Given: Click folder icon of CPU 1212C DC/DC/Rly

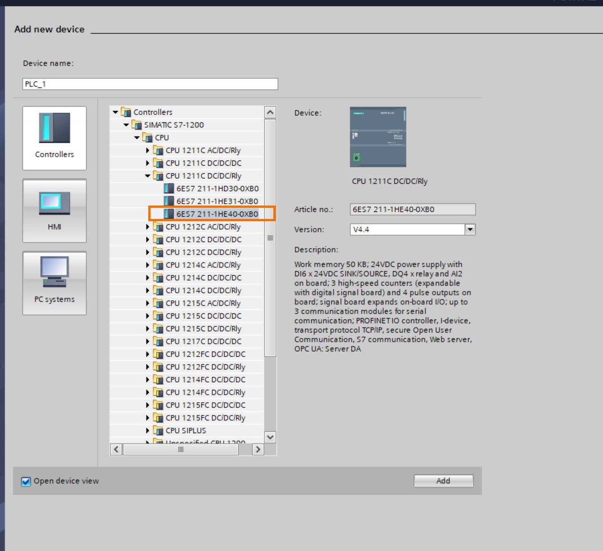Looking at the screenshot, I should [158, 252].
